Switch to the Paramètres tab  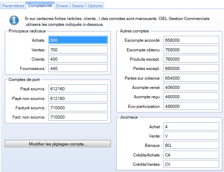point(13,6)
